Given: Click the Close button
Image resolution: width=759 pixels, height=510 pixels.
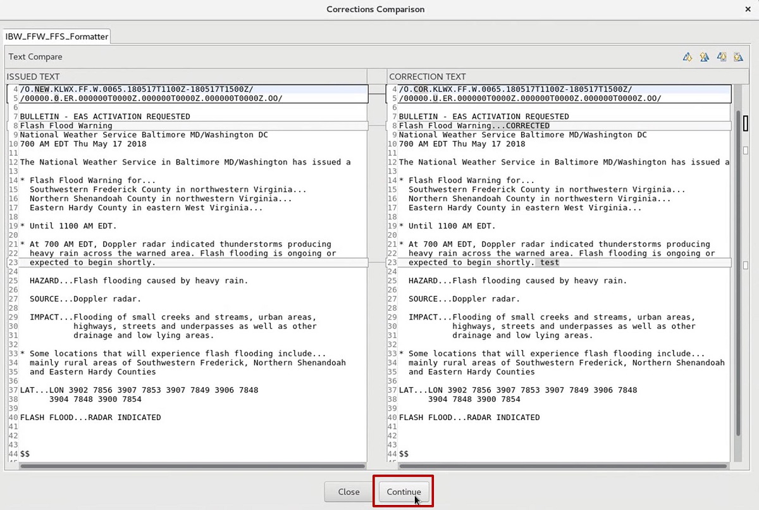Looking at the screenshot, I should [349, 492].
